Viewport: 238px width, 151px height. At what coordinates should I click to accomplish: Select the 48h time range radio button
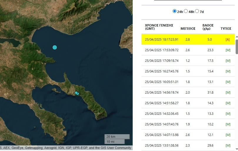186,11
